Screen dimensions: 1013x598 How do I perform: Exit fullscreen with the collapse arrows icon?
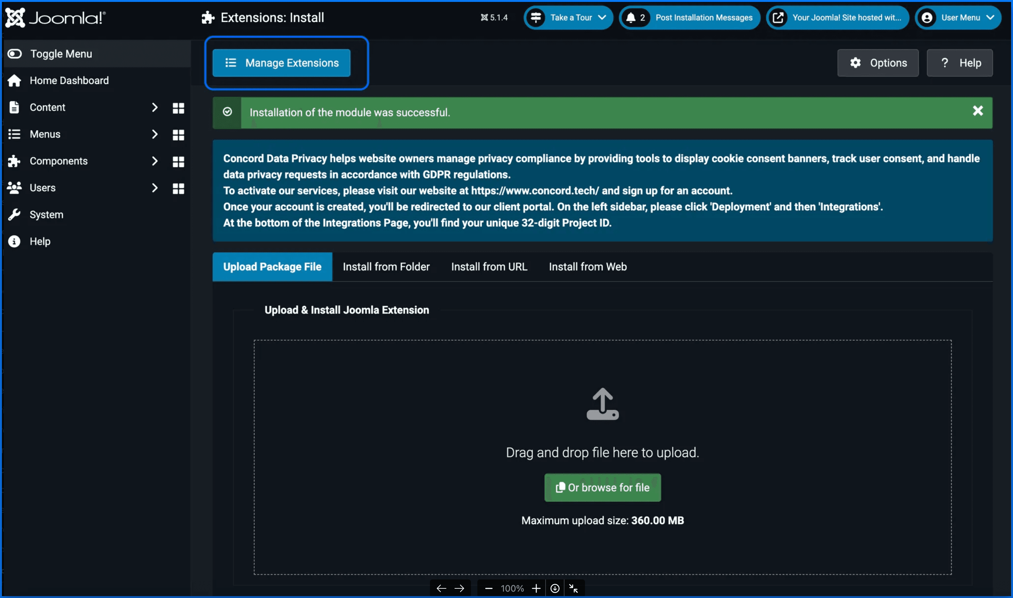coord(573,588)
